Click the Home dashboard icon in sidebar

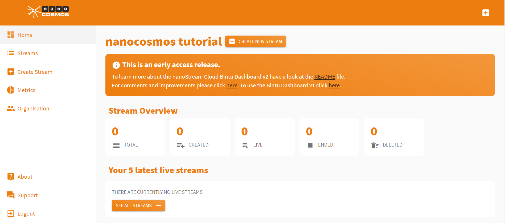coord(11,35)
